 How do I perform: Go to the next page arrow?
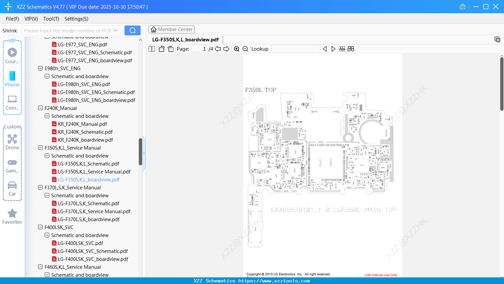(x=226, y=49)
